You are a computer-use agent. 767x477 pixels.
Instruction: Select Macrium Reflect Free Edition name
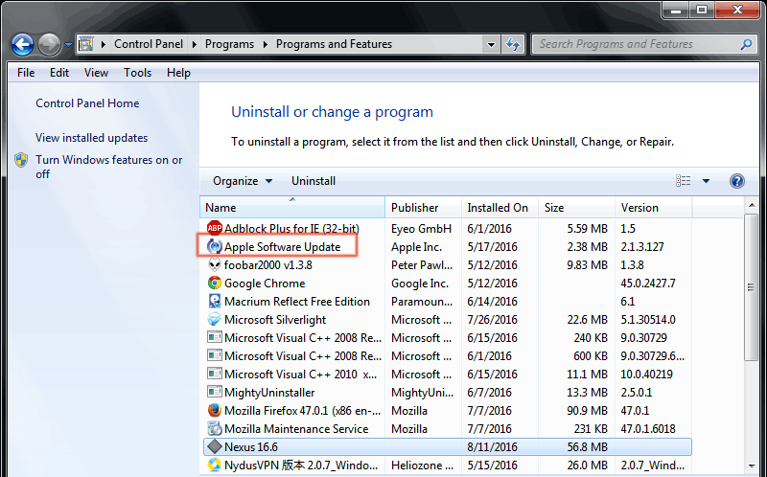pyautogui.click(x=297, y=302)
